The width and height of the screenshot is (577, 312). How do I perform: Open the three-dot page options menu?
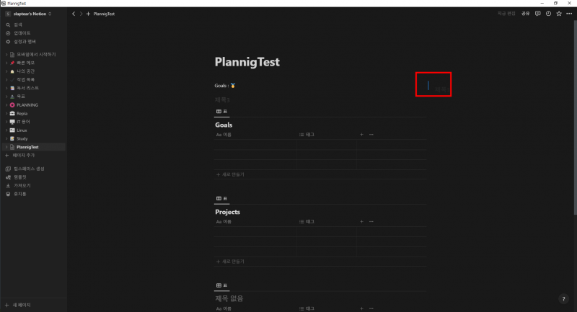[569, 14]
